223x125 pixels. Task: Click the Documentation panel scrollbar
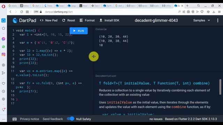click(x=220, y=87)
